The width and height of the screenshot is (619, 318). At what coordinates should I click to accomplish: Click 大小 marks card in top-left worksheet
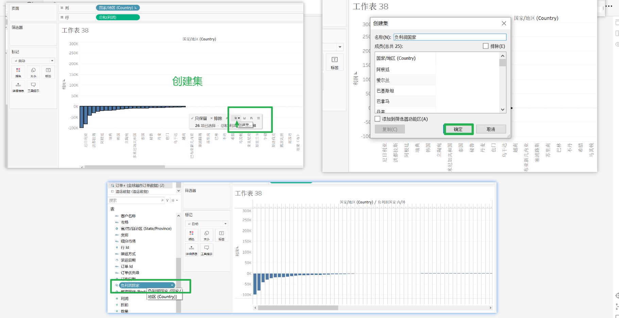click(33, 72)
